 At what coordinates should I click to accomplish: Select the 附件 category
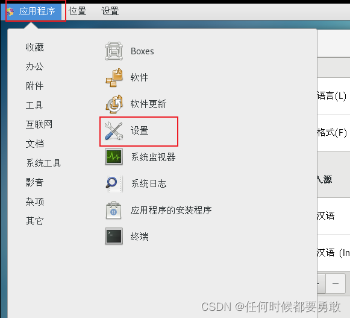click(34, 86)
